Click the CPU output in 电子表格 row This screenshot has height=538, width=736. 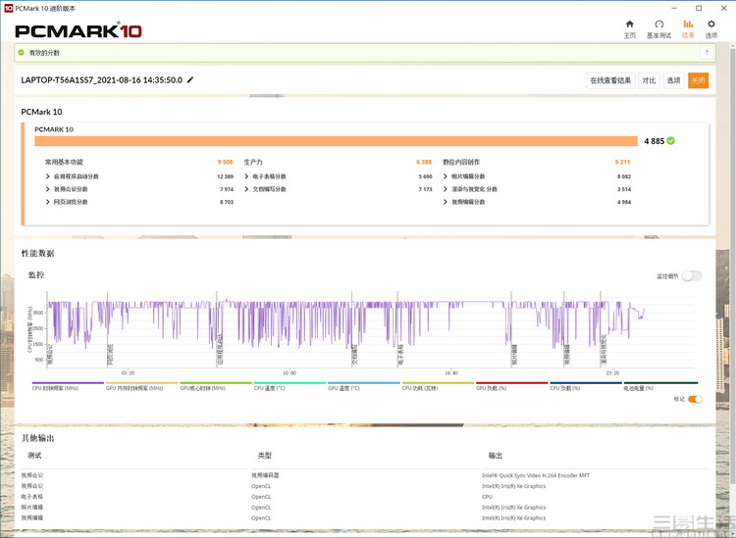tap(487, 497)
